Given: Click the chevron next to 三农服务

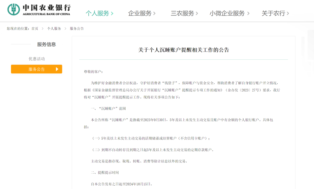Looking at the screenshot, I should pos(197,13).
